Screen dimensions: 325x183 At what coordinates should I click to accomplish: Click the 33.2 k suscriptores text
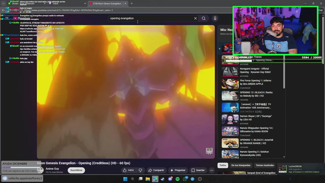pos(54,172)
